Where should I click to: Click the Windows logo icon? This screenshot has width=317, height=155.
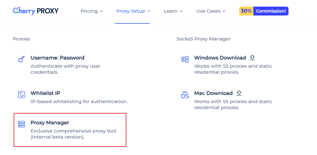point(185,59)
